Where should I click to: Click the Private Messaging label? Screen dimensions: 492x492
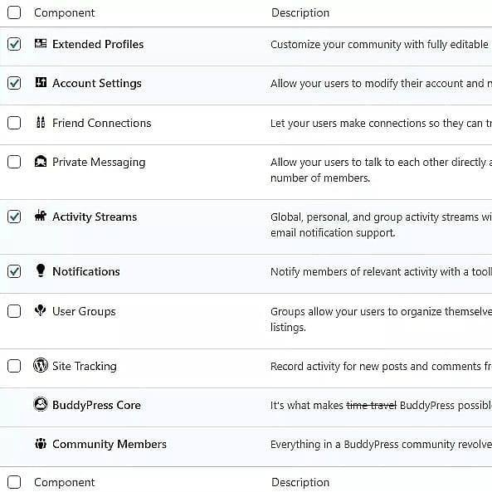99,163
